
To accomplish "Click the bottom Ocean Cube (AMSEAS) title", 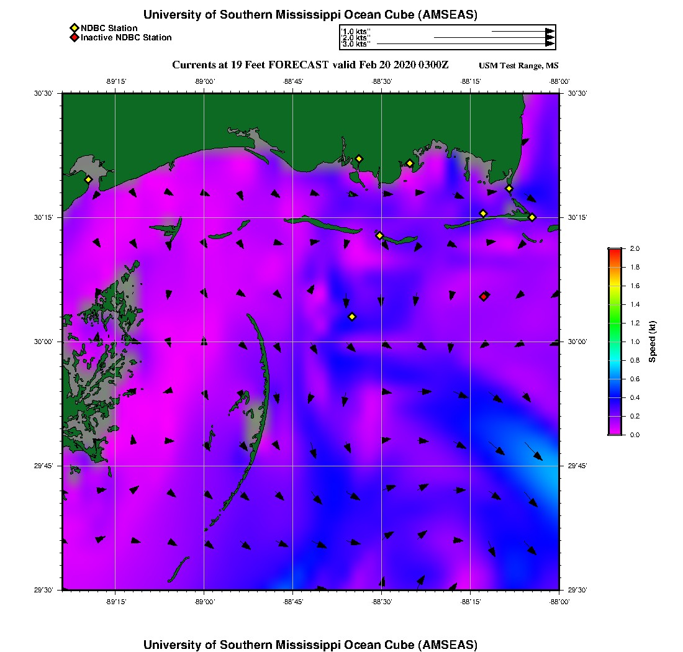I will [x=310, y=645].
